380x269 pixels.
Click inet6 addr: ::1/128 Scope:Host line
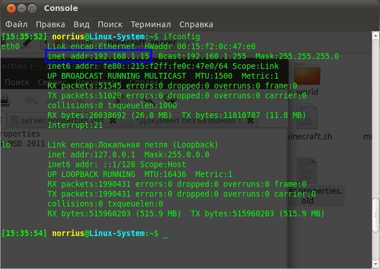coord(117,164)
